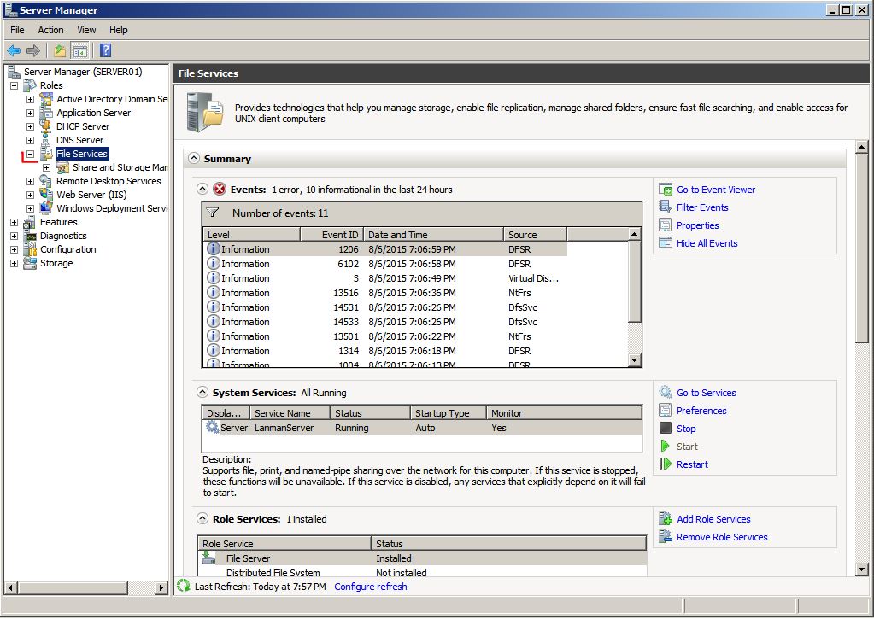Click the Filter Events link

coord(702,207)
